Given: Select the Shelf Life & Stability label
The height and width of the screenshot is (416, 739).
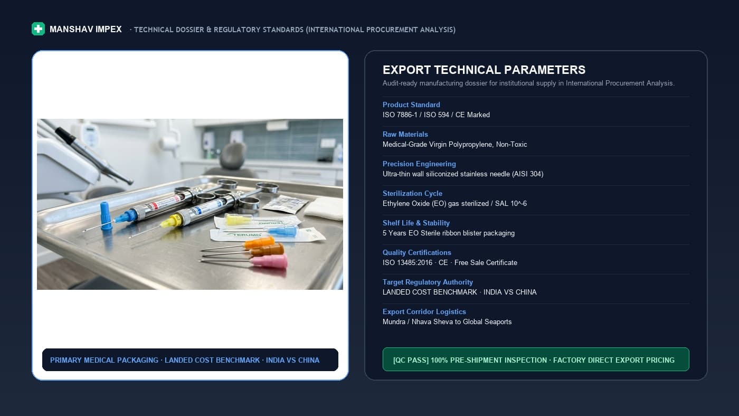Looking at the screenshot, I should 416,223.
